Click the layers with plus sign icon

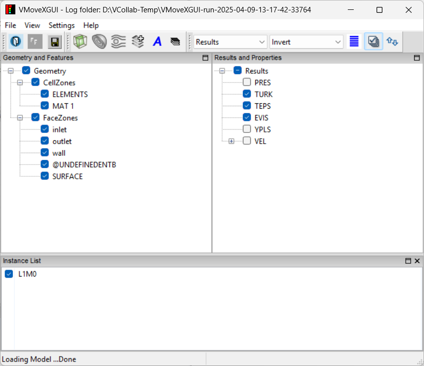[x=138, y=42]
